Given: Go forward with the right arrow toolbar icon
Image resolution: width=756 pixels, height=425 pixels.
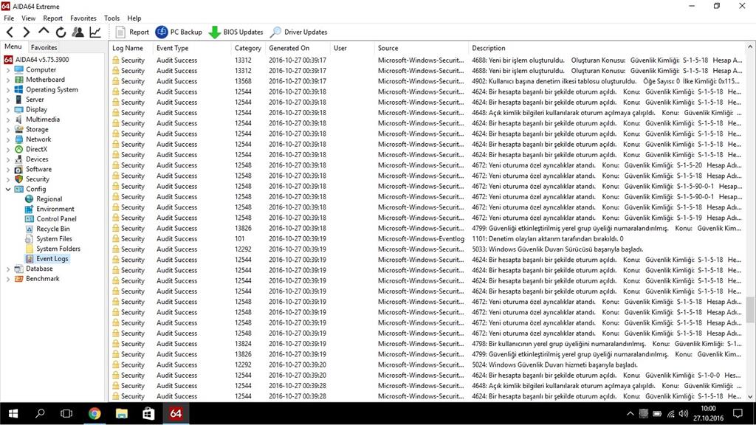Looking at the screenshot, I should coord(27,32).
